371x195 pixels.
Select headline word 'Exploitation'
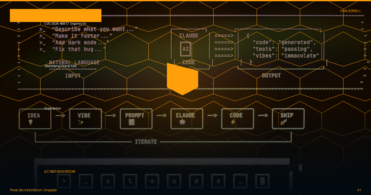(53, 109)
